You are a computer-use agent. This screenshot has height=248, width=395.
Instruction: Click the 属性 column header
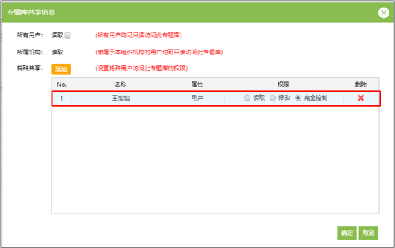[x=197, y=84]
